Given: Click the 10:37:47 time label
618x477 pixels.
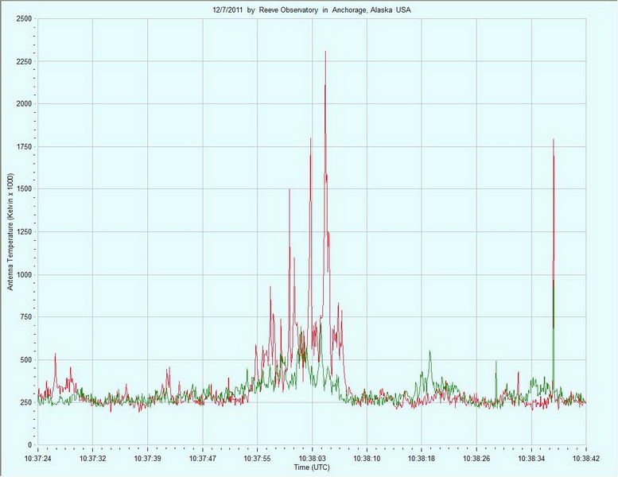Looking at the screenshot, I should [x=202, y=459].
